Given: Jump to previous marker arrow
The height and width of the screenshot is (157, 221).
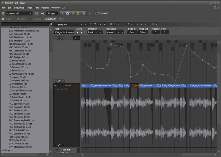Looking at the screenshot, I should click(137, 24).
